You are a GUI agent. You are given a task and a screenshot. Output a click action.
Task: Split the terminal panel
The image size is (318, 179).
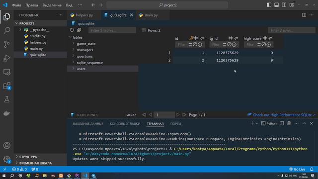click(x=282, y=123)
